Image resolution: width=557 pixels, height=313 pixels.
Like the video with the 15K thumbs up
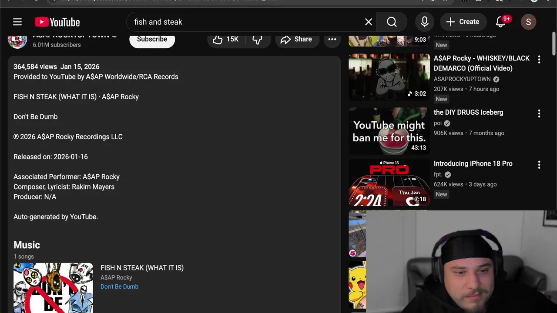[x=226, y=40]
